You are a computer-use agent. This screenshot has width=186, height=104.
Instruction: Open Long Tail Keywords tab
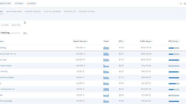tap(52, 12)
